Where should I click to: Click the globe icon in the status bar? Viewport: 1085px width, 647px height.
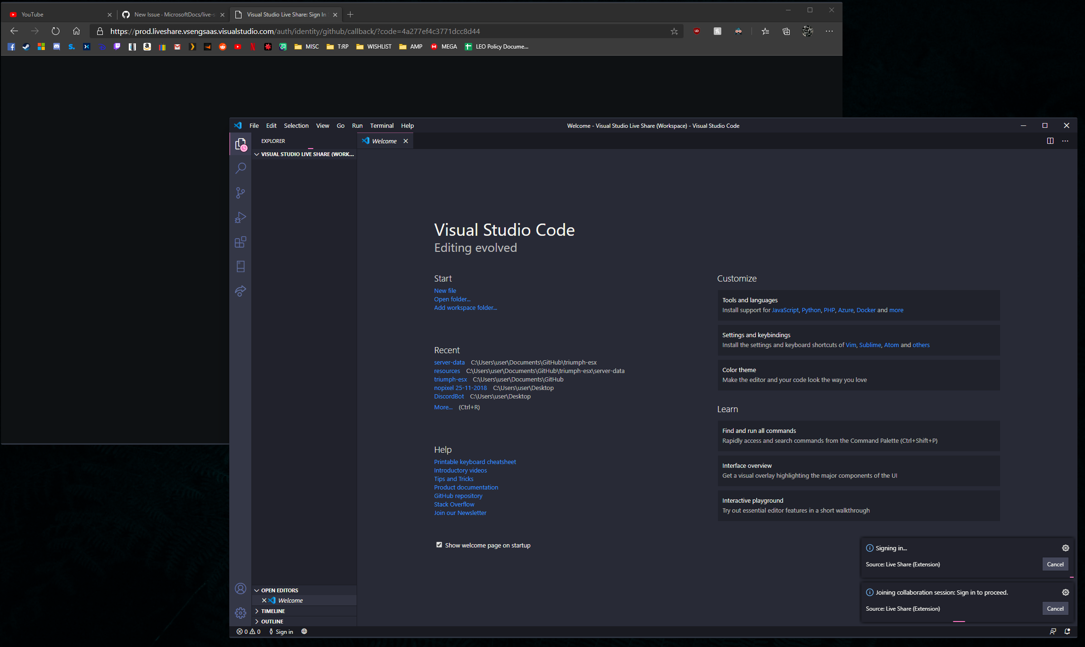click(x=304, y=631)
